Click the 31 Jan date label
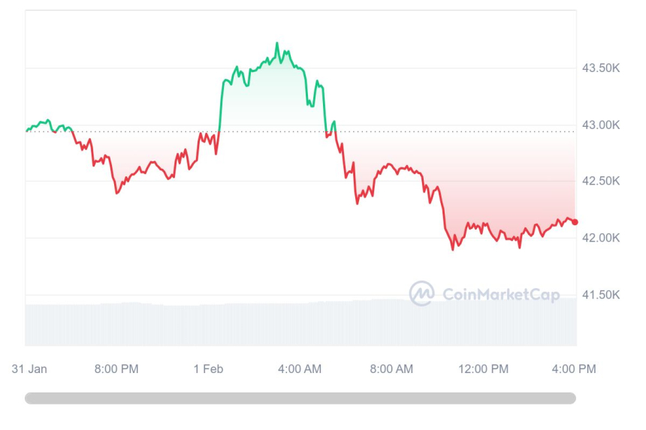Screen dimensions: 646x430 pyautogui.click(x=30, y=368)
